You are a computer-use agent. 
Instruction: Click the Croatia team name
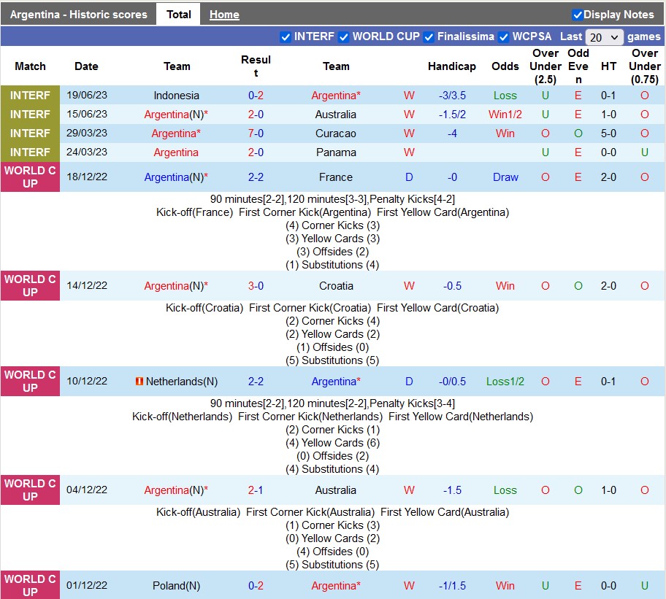tap(336, 286)
